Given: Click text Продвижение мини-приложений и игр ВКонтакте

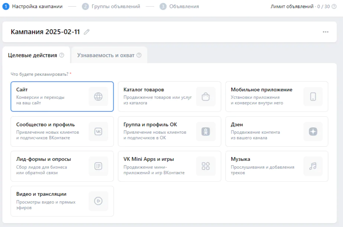Looking at the screenshot, I should pos(154,170).
